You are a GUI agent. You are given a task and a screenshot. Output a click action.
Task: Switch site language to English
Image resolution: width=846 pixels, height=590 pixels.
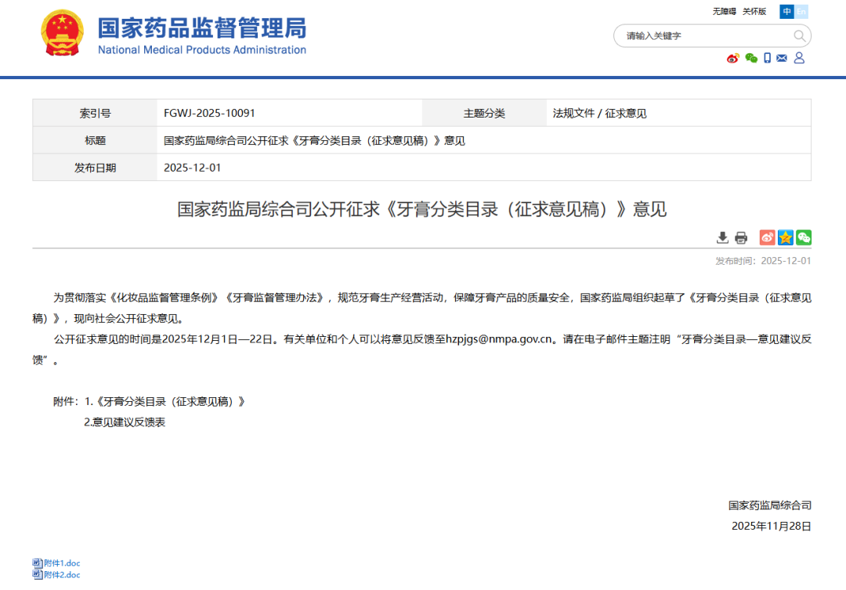[801, 12]
